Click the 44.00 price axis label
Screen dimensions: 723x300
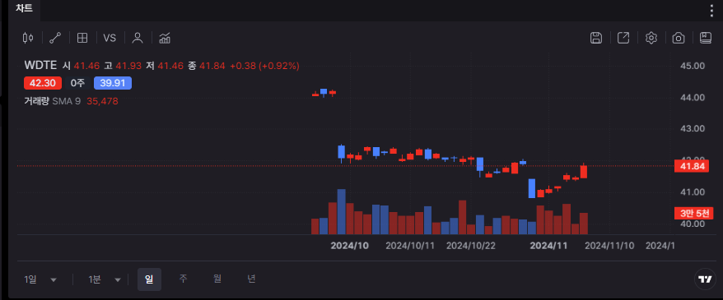click(693, 98)
